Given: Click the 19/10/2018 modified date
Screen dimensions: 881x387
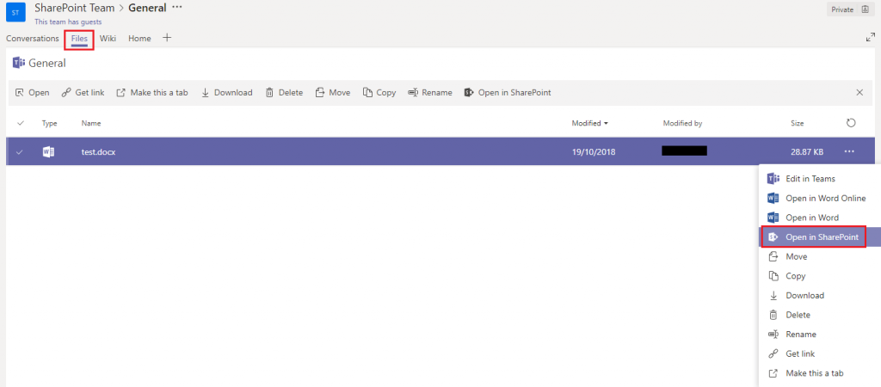Looking at the screenshot, I should point(594,151).
